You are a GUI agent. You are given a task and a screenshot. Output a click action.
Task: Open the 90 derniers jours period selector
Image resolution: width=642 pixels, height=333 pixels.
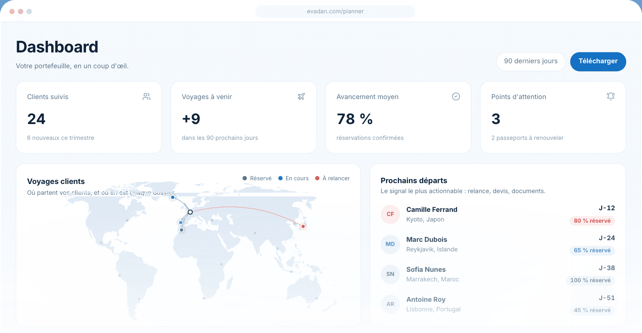[x=531, y=62]
